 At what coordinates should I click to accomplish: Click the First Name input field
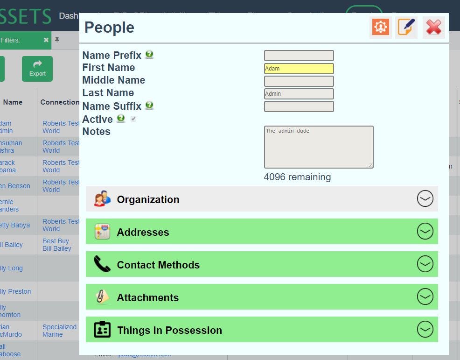click(299, 68)
